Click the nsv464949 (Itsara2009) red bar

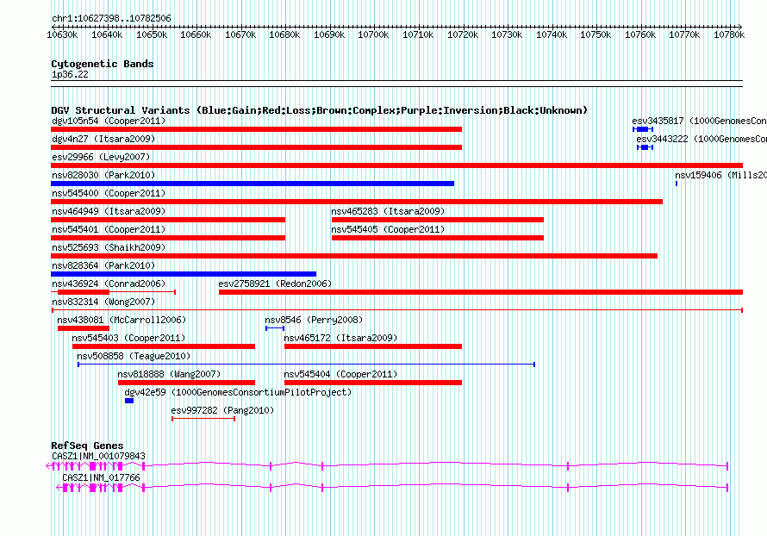(168, 220)
